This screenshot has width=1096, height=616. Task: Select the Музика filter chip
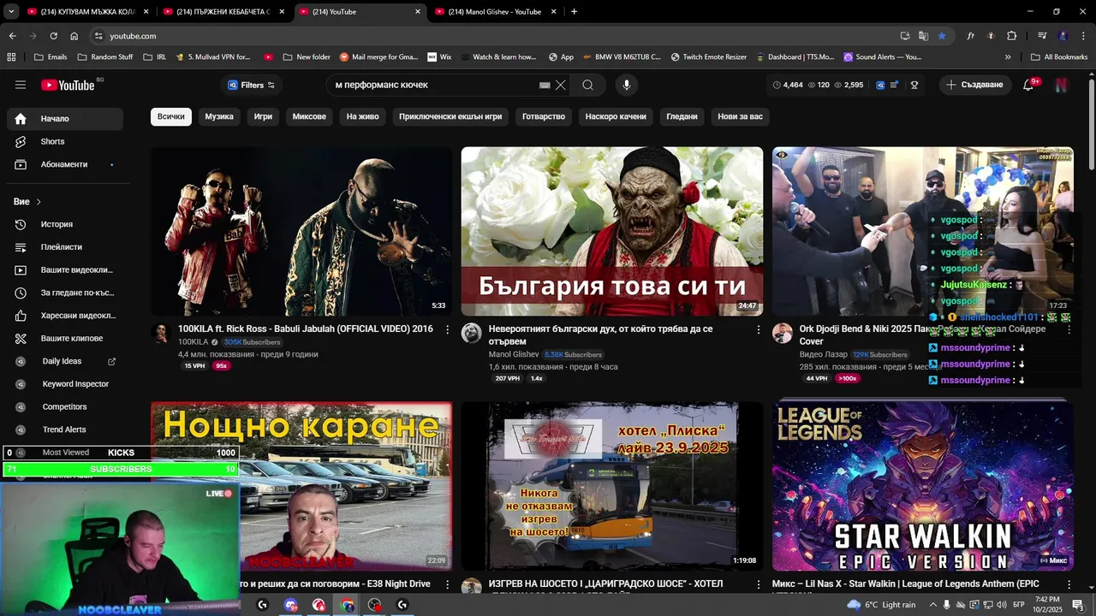point(219,116)
